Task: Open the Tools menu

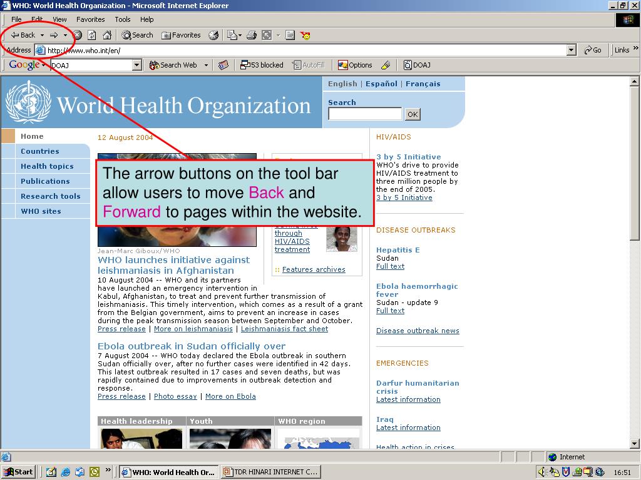Action: [x=123, y=19]
